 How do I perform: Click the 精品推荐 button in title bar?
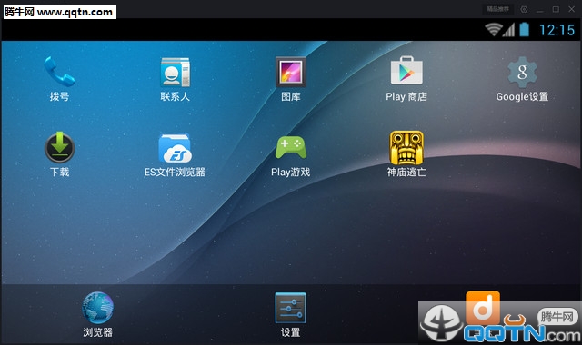click(497, 9)
